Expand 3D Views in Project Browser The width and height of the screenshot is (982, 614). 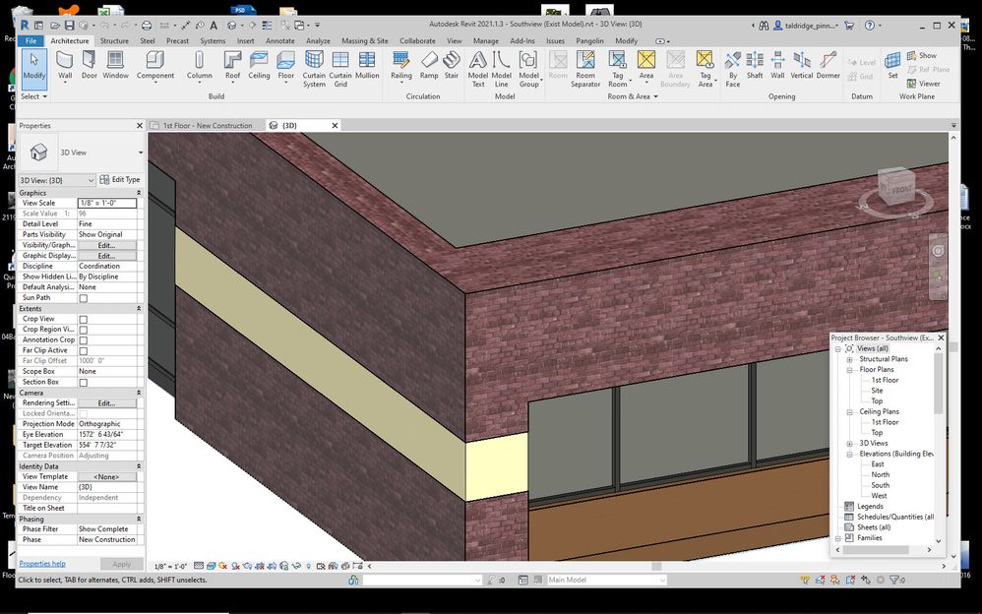pyautogui.click(x=849, y=444)
